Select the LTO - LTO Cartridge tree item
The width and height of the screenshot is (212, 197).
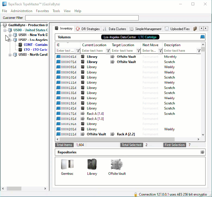[36, 50]
